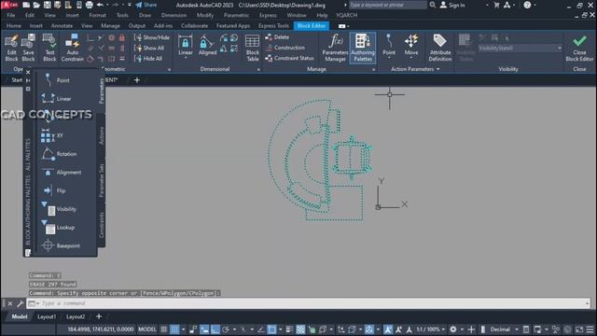Image resolution: width=597 pixels, height=336 pixels.
Task: Toggle the drawing grid display
Action: pyautogui.click(x=164, y=329)
